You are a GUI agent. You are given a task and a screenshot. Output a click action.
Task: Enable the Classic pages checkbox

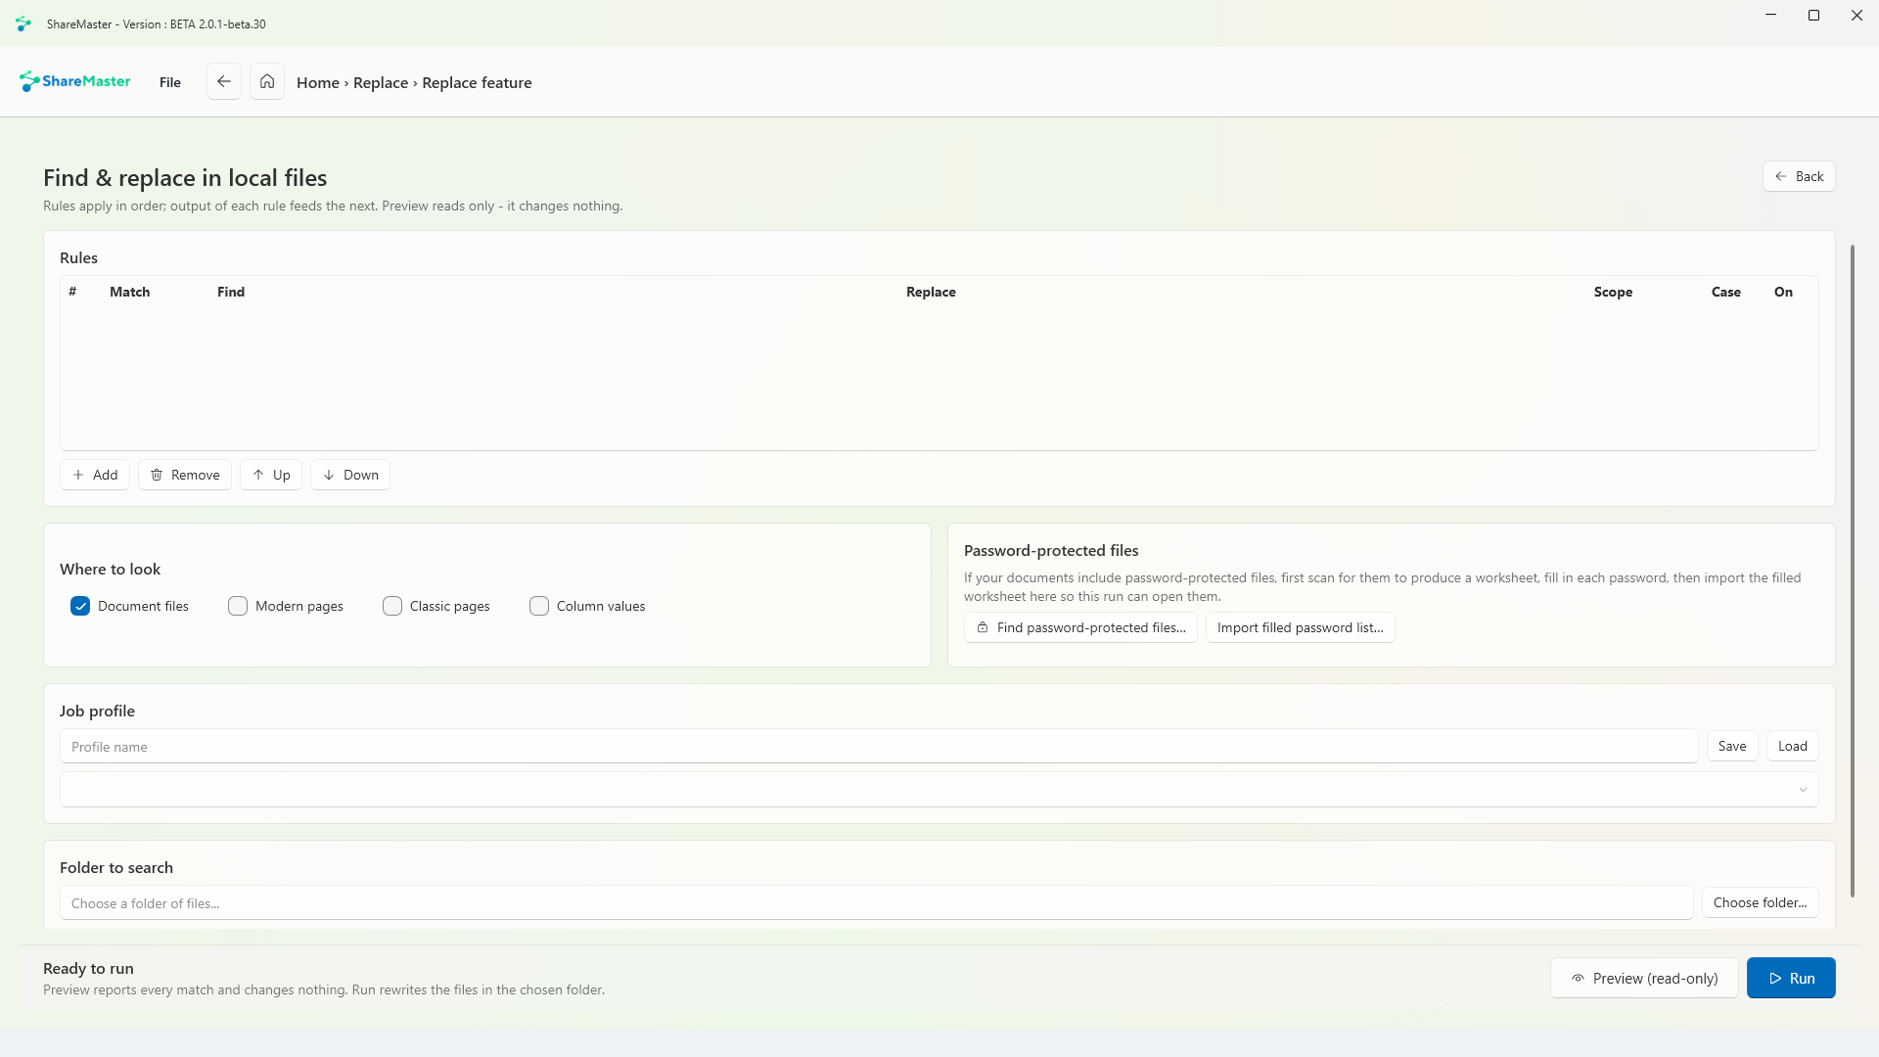click(392, 606)
